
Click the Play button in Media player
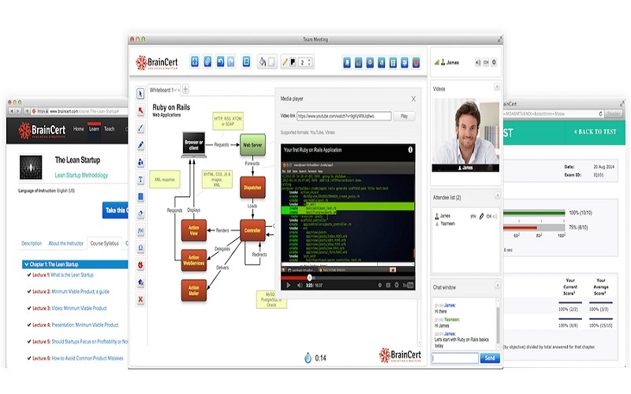click(404, 116)
